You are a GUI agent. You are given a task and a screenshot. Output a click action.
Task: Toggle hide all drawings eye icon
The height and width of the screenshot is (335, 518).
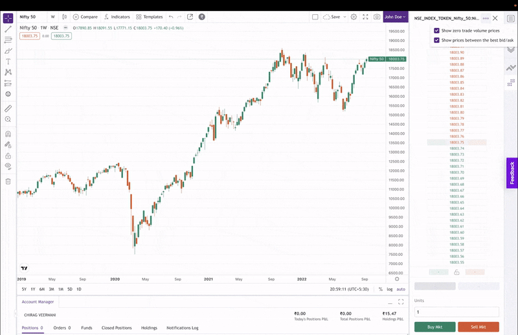click(8, 166)
